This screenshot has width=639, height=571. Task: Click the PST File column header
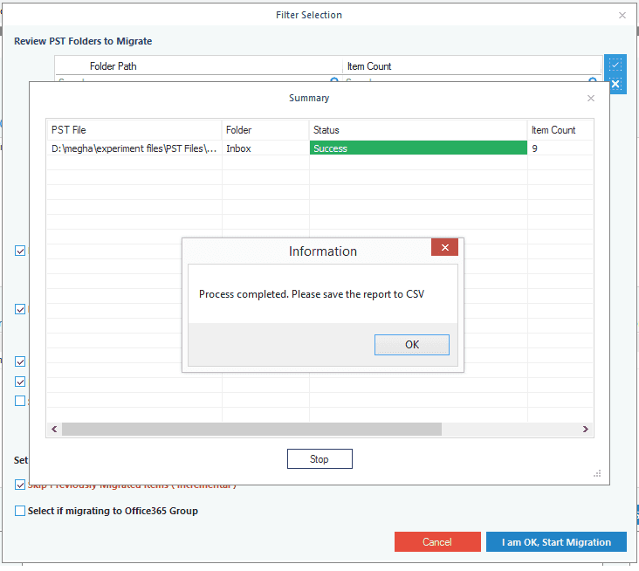pyautogui.click(x=134, y=130)
